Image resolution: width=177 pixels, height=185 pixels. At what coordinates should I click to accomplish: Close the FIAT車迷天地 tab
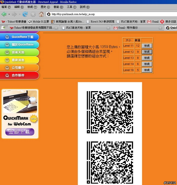[108, 28]
